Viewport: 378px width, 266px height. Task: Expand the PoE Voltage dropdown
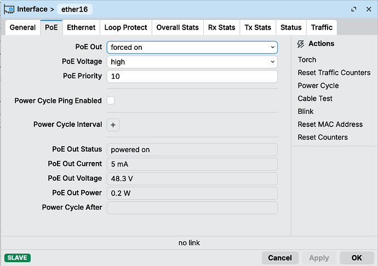click(192, 62)
